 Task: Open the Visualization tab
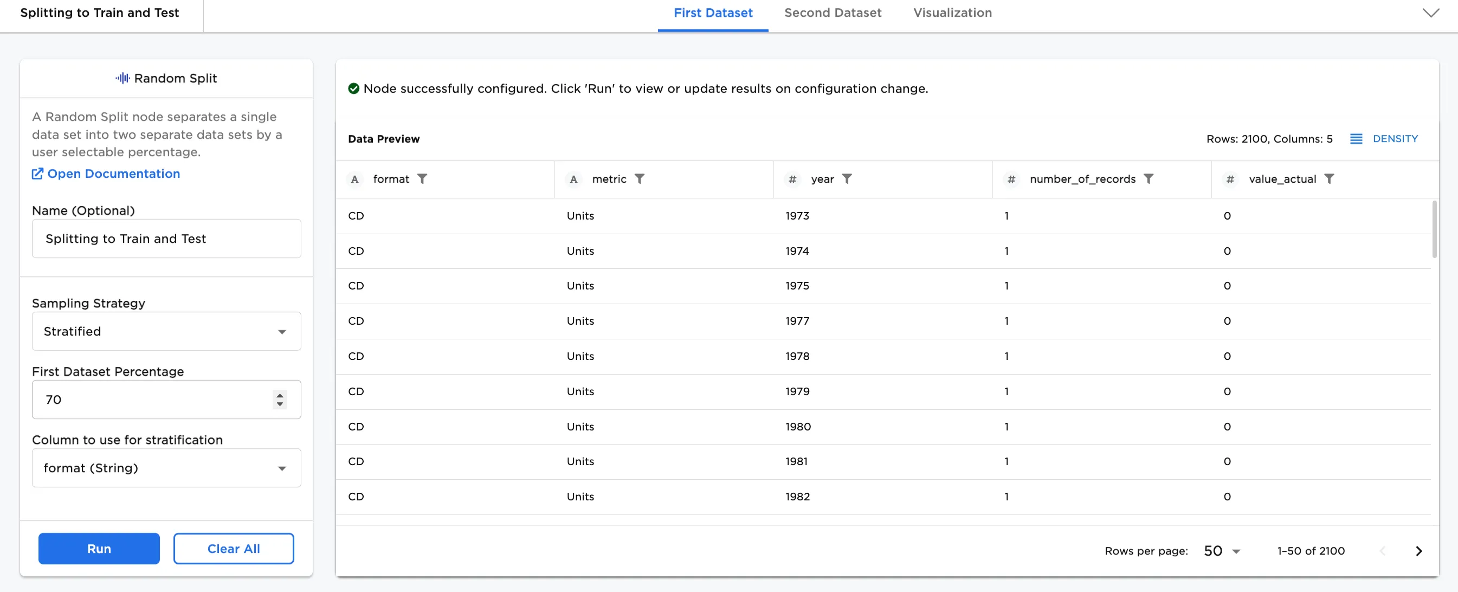(x=952, y=12)
